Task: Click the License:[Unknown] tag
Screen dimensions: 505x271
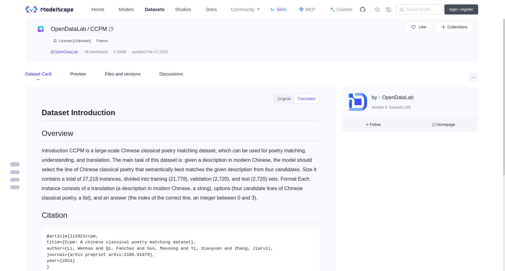Action: pos(72,41)
